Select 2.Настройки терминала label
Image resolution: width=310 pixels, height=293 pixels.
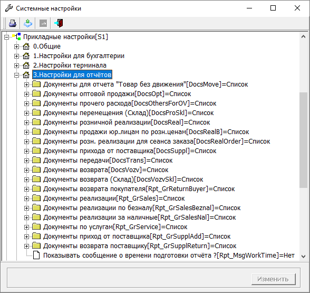(x=70, y=65)
